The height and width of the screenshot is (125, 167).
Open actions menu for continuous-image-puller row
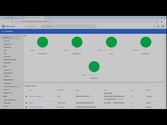pyautogui.click(x=161, y=96)
